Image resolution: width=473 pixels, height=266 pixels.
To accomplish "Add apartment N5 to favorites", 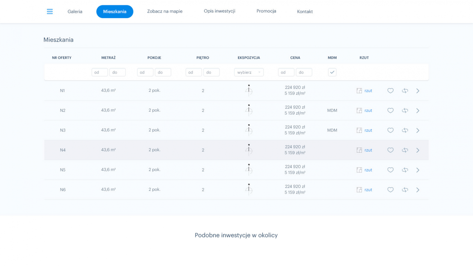I will click(x=390, y=170).
